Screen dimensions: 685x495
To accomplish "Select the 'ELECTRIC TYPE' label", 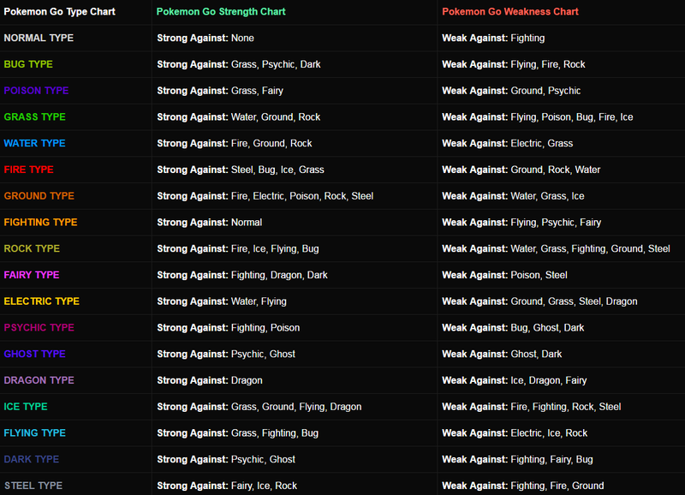I will (42, 301).
